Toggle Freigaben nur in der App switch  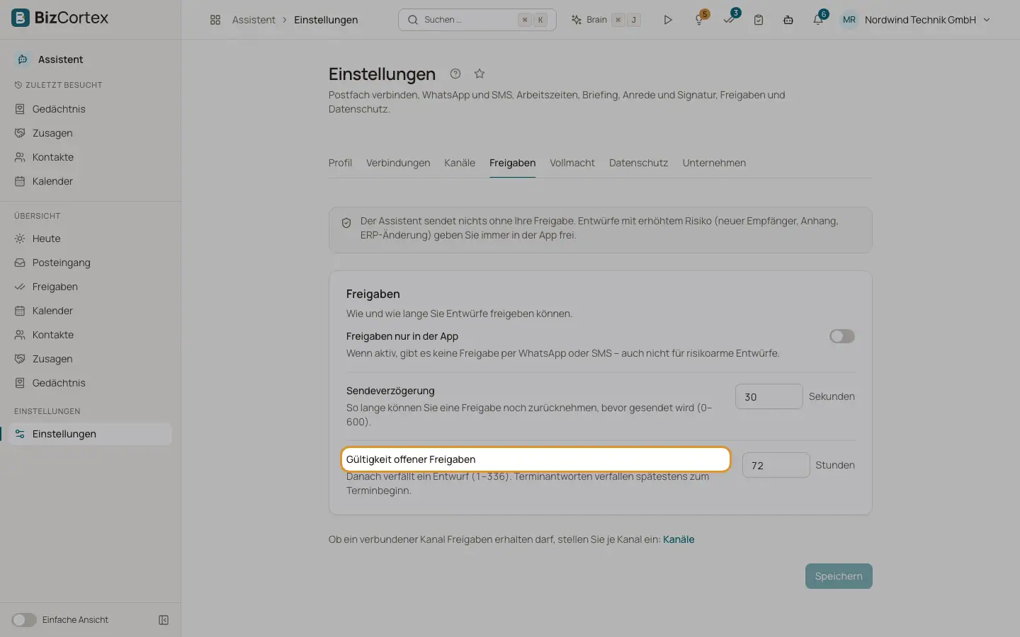click(842, 336)
